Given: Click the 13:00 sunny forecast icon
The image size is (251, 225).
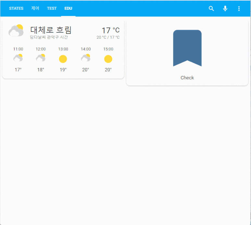Looking at the screenshot, I should [x=63, y=59].
